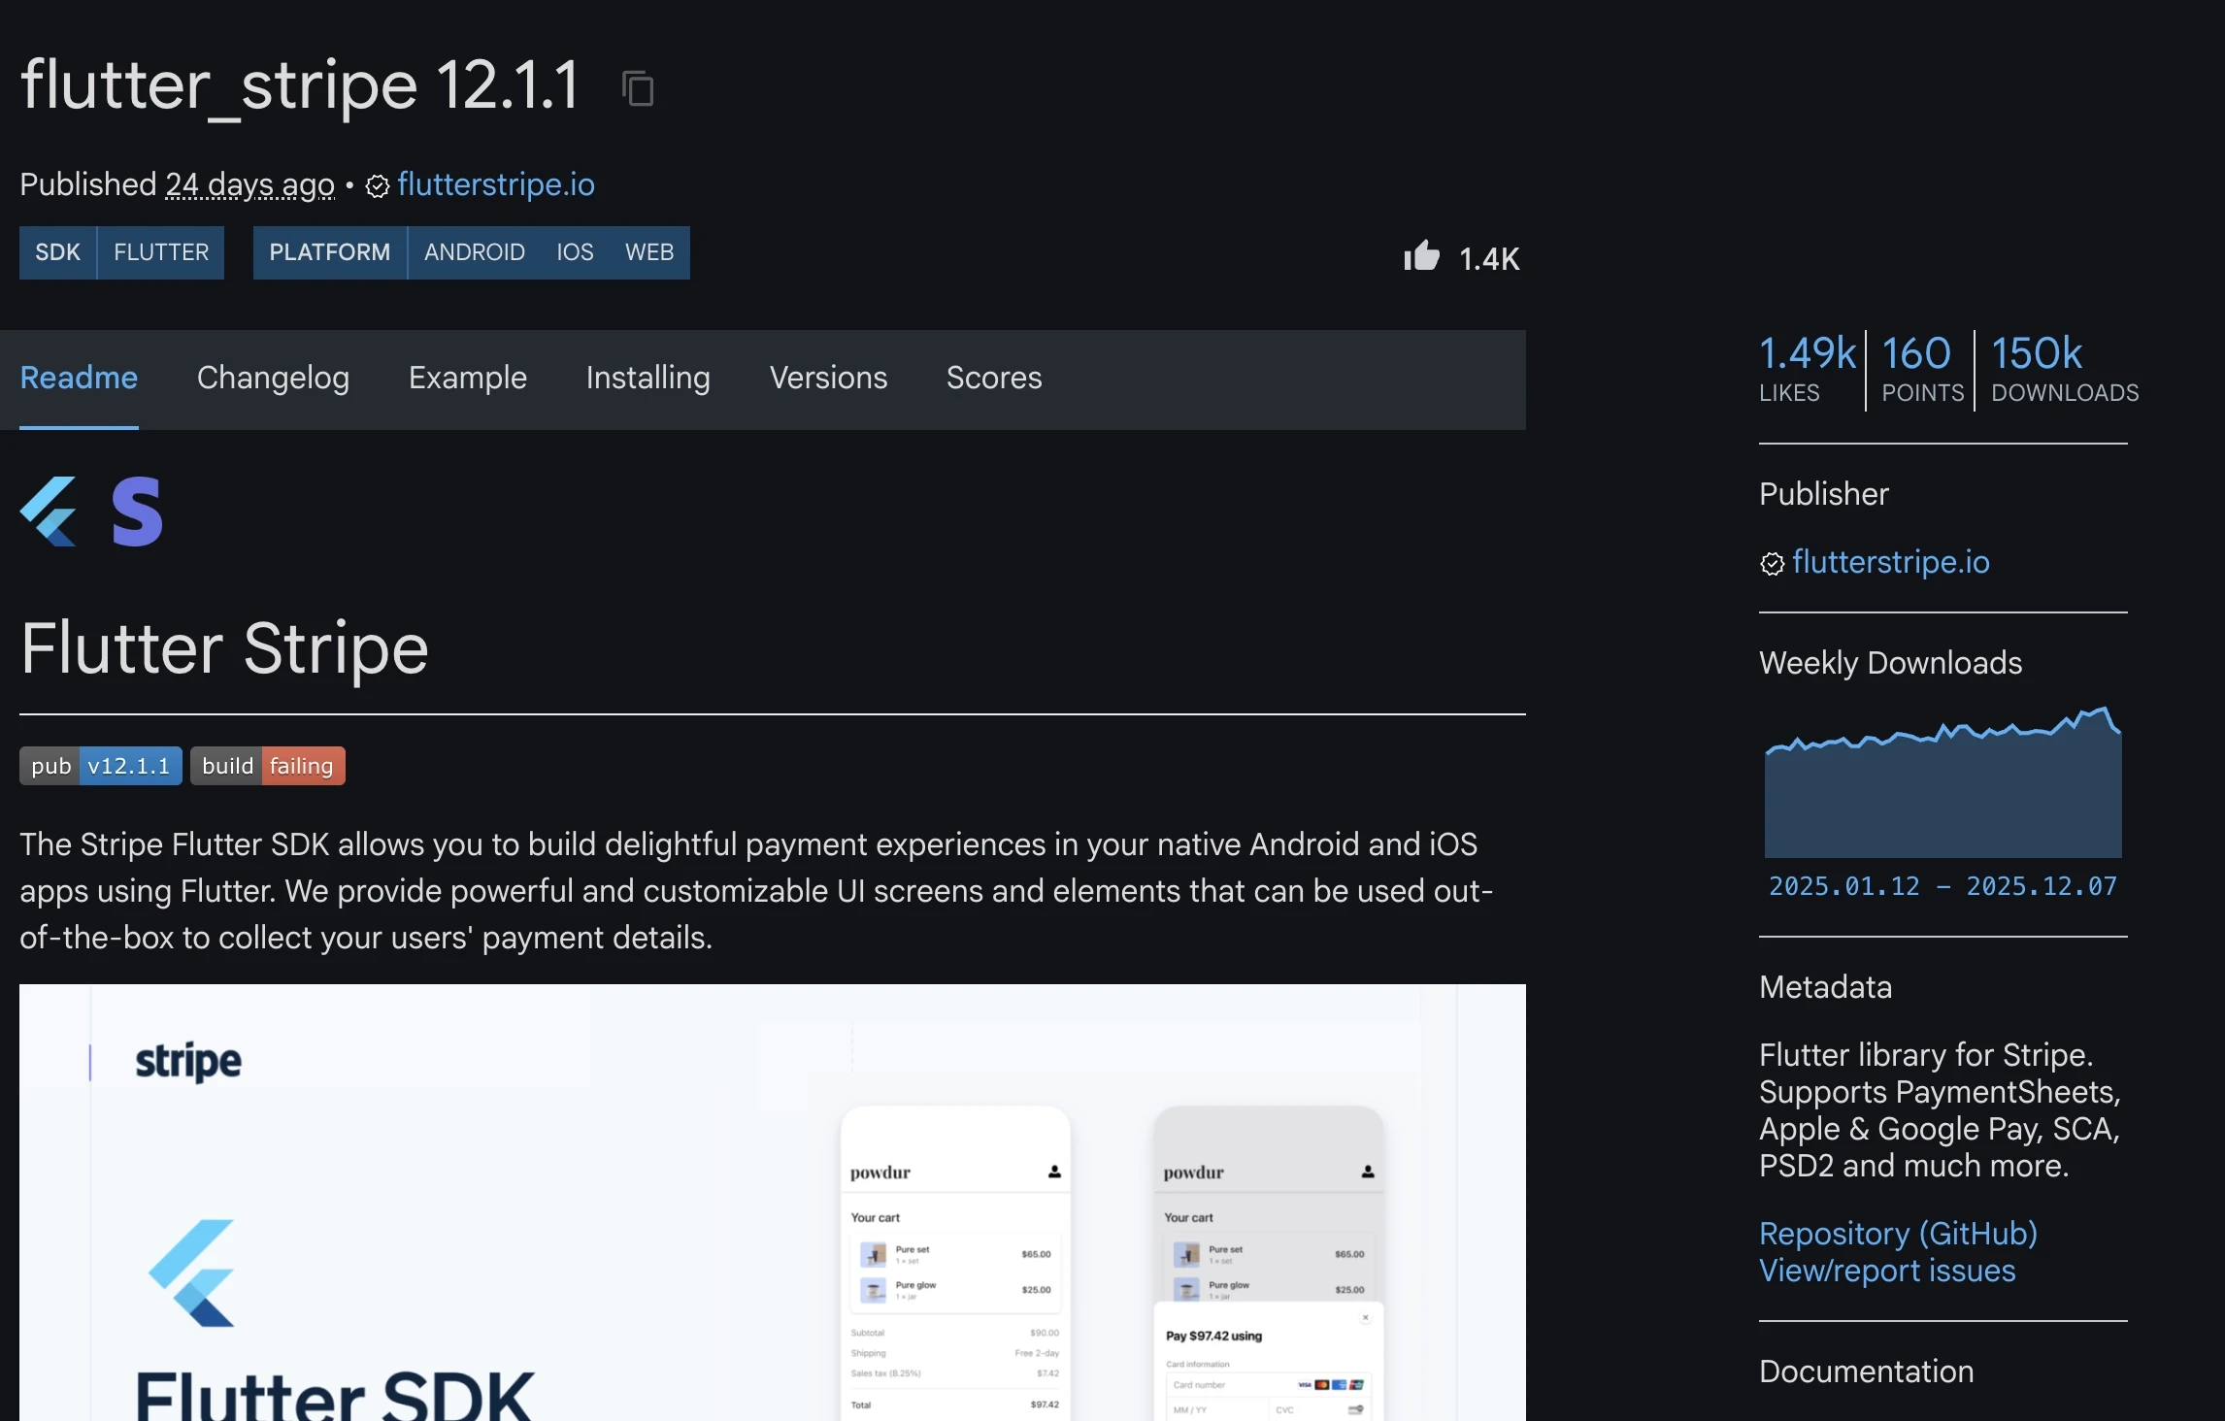The width and height of the screenshot is (2225, 1421).
Task: Click verified badge icon under Publisher
Action: point(1772,564)
